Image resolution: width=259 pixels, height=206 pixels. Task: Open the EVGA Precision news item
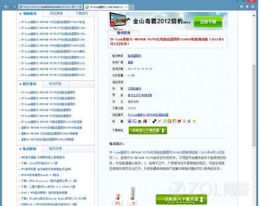[49, 181]
